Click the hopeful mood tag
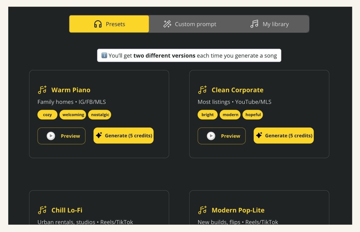This screenshot has height=232, width=360. click(x=253, y=115)
